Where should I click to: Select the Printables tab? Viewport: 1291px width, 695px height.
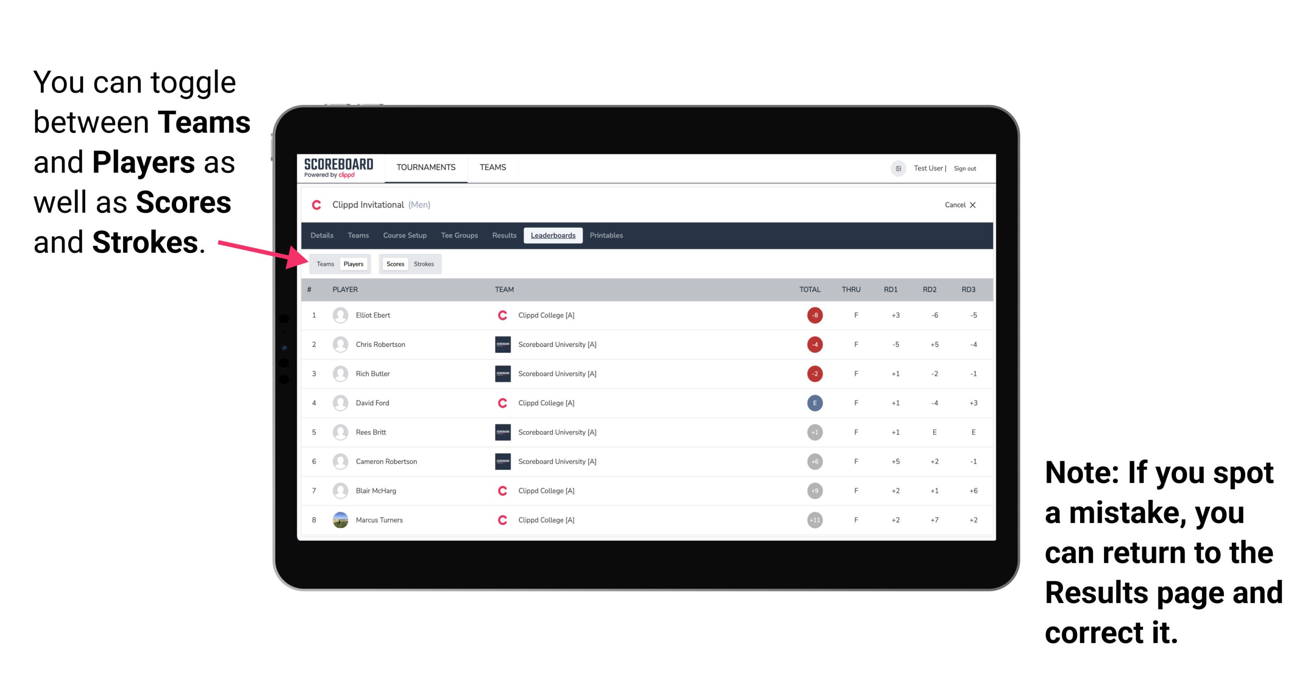607,235
